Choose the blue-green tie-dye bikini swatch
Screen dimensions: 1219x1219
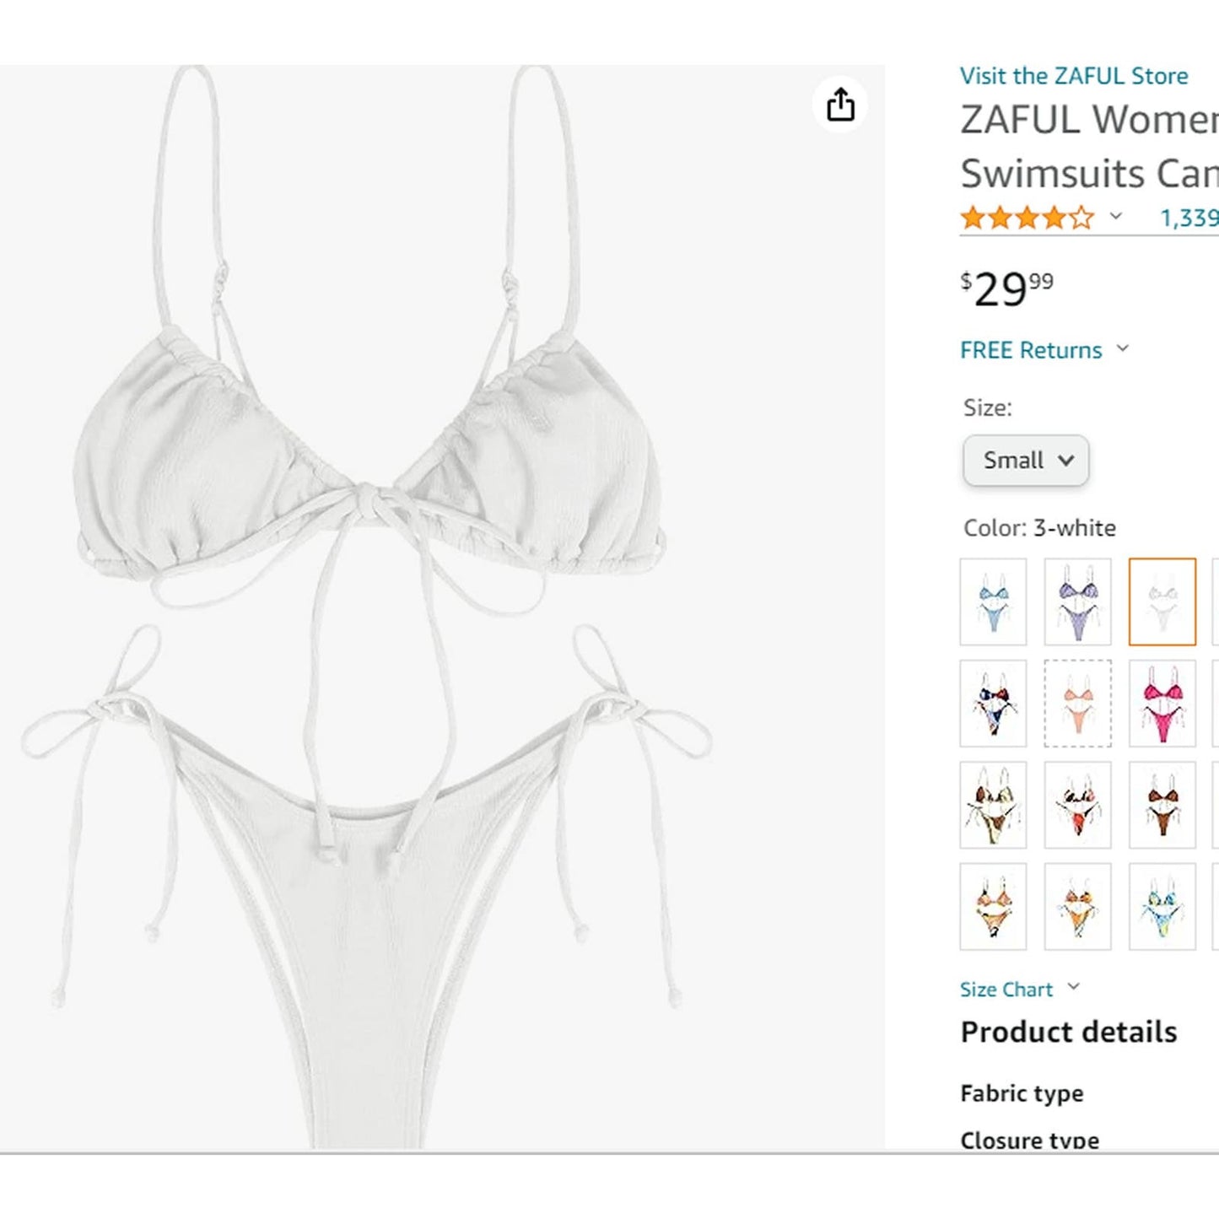pyautogui.click(x=1162, y=907)
